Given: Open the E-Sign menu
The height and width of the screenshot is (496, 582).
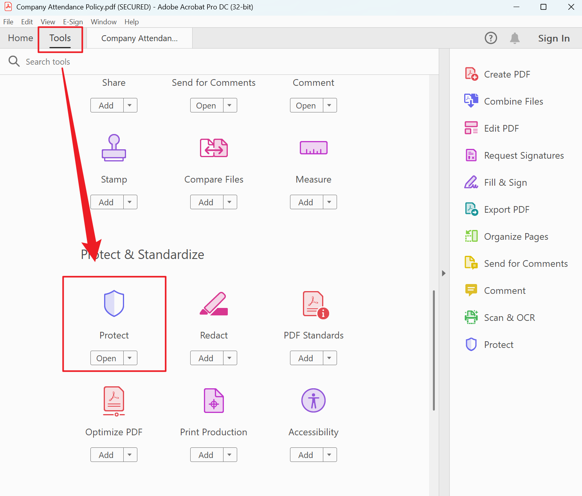Looking at the screenshot, I should tap(73, 22).
